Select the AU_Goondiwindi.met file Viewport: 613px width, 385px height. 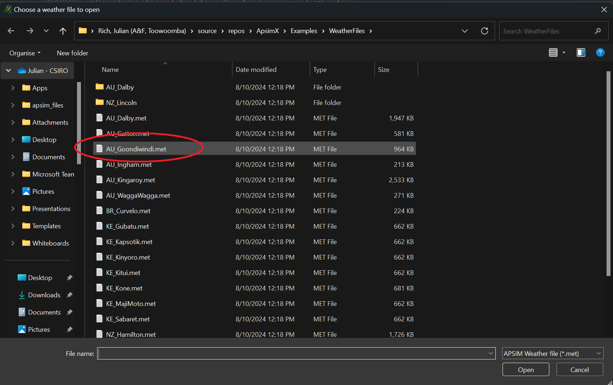pos(254,149)
